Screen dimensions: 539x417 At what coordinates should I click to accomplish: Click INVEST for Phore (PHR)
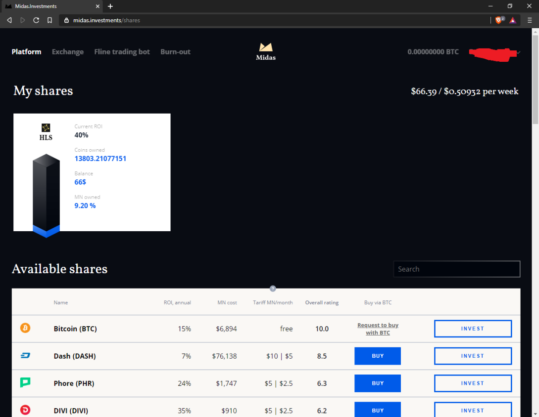[x=473, y=383]
